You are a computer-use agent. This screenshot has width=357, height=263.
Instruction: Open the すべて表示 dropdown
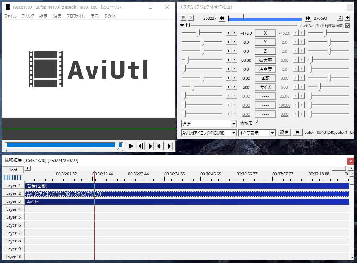tap(256, 133)
